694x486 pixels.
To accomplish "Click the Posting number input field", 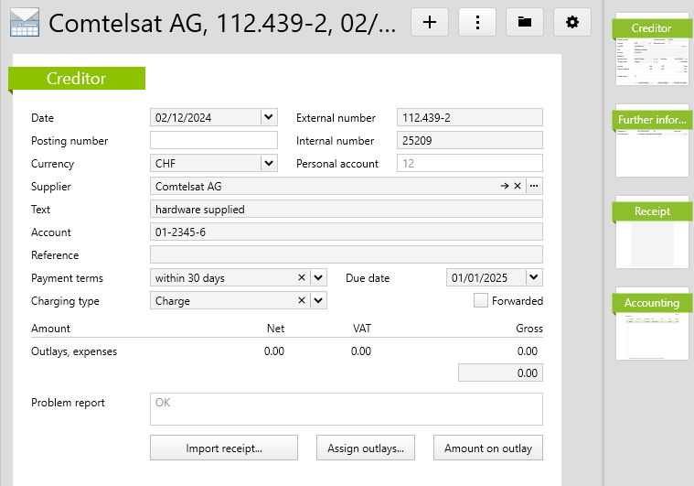I will 213,141.
